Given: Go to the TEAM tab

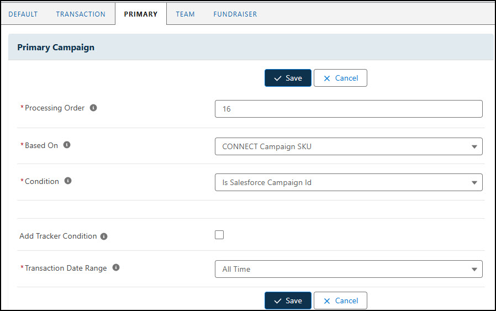Looking at the screenshot, I should click(186, 14).
